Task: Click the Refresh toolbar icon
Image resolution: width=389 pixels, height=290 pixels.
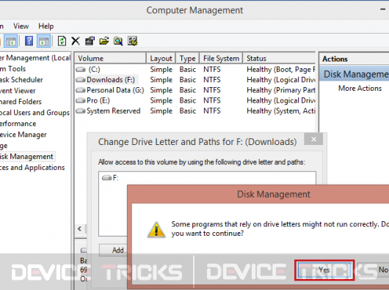Action: [x=62, y=41]
